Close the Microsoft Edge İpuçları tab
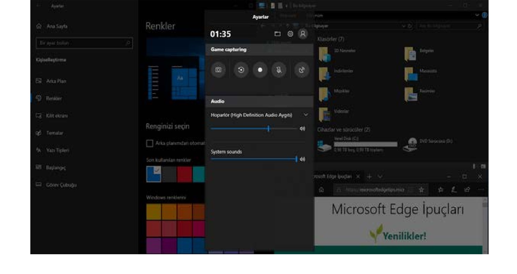Viewport: 517px width, 274px height. 358,176
